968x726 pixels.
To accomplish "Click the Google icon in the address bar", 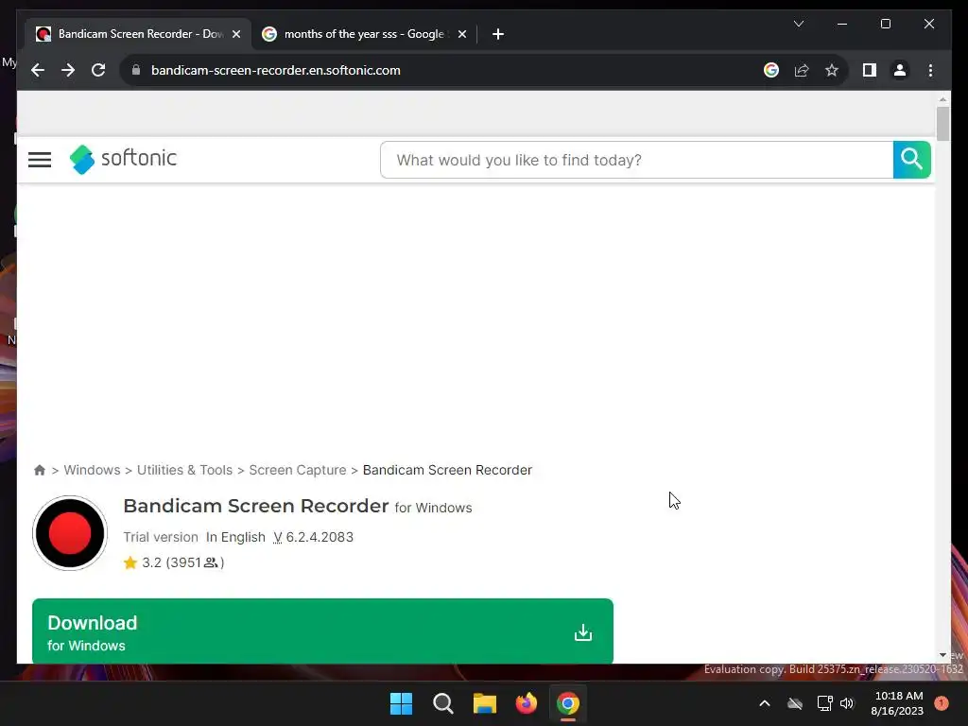I will click(x=771, y=70).
